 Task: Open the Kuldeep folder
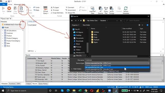click(96, 32)
